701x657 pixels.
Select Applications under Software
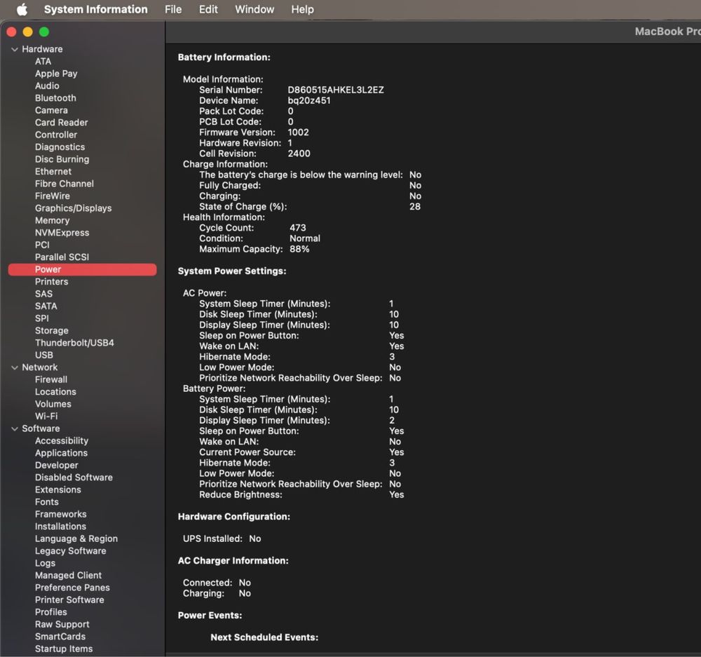(x=61, y=453)
